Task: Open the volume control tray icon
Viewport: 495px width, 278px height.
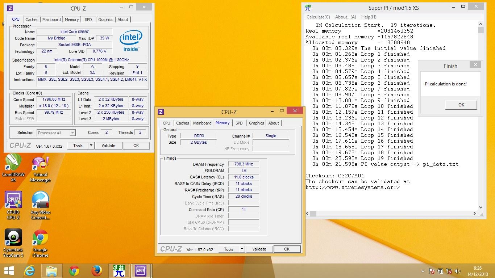Action: [x=458, y=271]
